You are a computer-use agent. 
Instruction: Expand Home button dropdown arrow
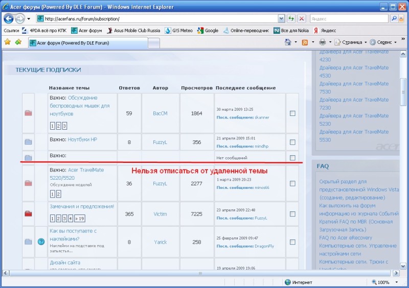pos(296,42)
